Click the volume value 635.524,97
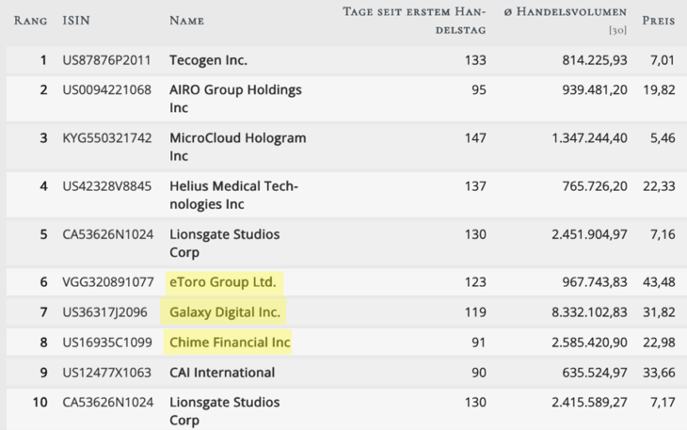687x430 pixels. 595,373
